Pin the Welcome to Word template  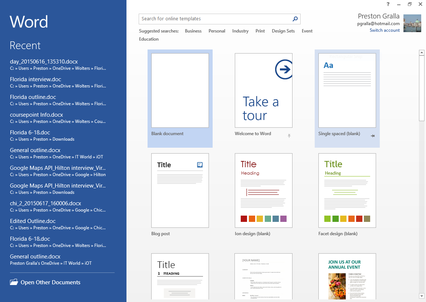(289, 136)
